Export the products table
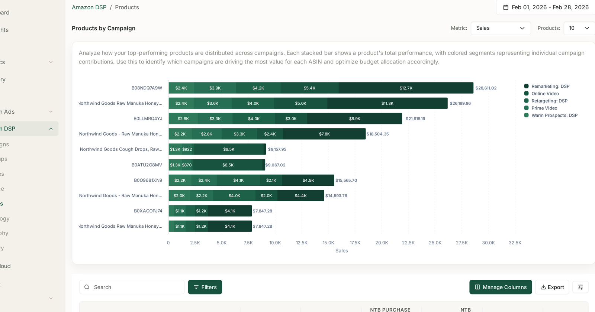Image resolution: width=595 pixels, height=312 pixels. (552, 287)
